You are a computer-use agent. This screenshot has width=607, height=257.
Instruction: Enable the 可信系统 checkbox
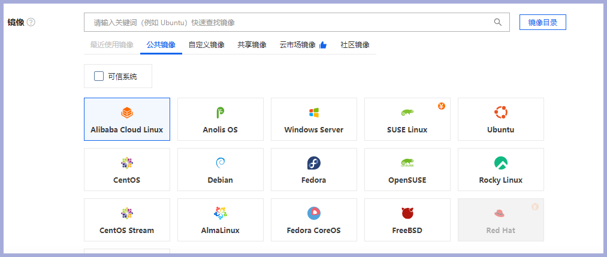click(x=99, y=76)
